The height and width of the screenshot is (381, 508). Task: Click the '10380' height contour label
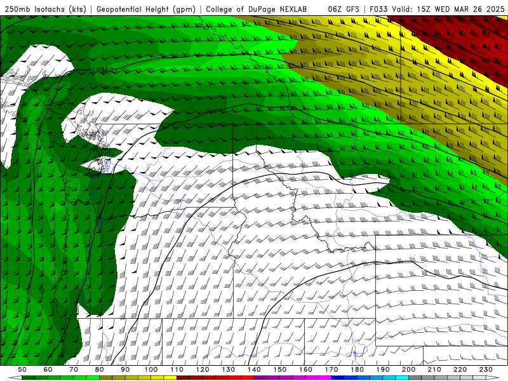[102, 70]
